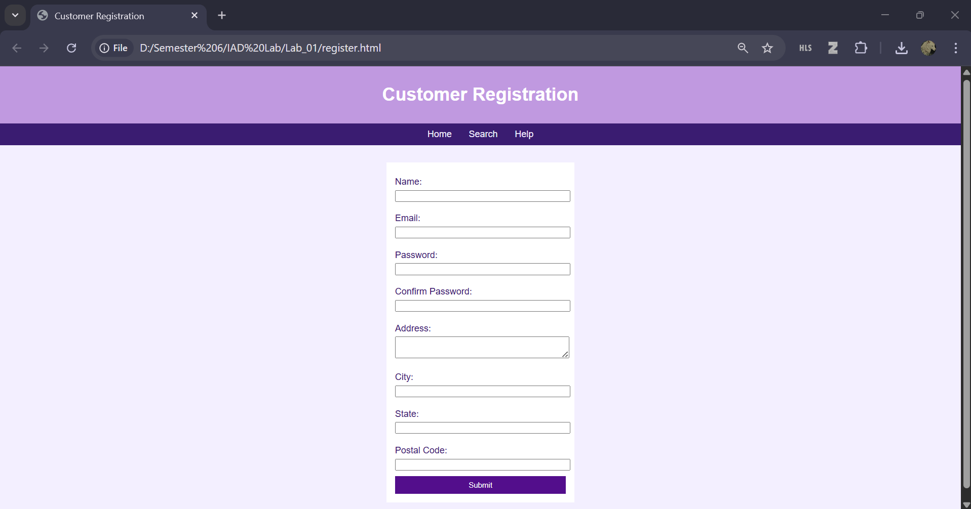This screenshot has width=971, height=509.
Task: Reload the page with the refresh icon
Action: 71,48
